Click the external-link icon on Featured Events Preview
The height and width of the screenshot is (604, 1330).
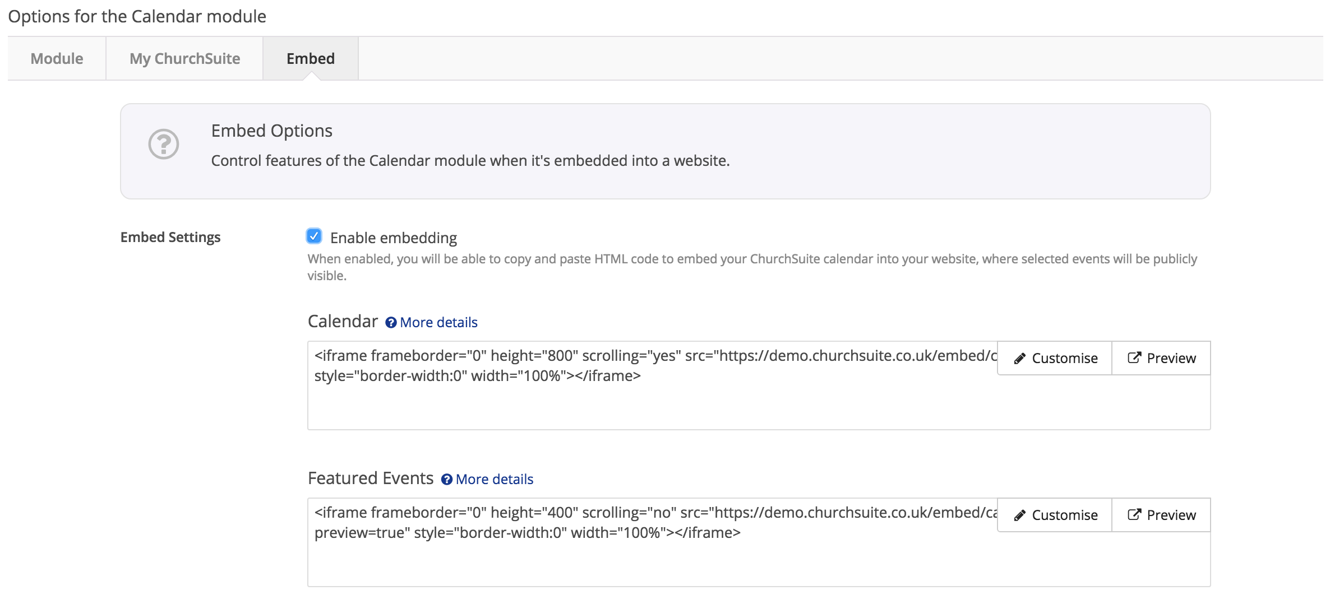click(1134, 515)
